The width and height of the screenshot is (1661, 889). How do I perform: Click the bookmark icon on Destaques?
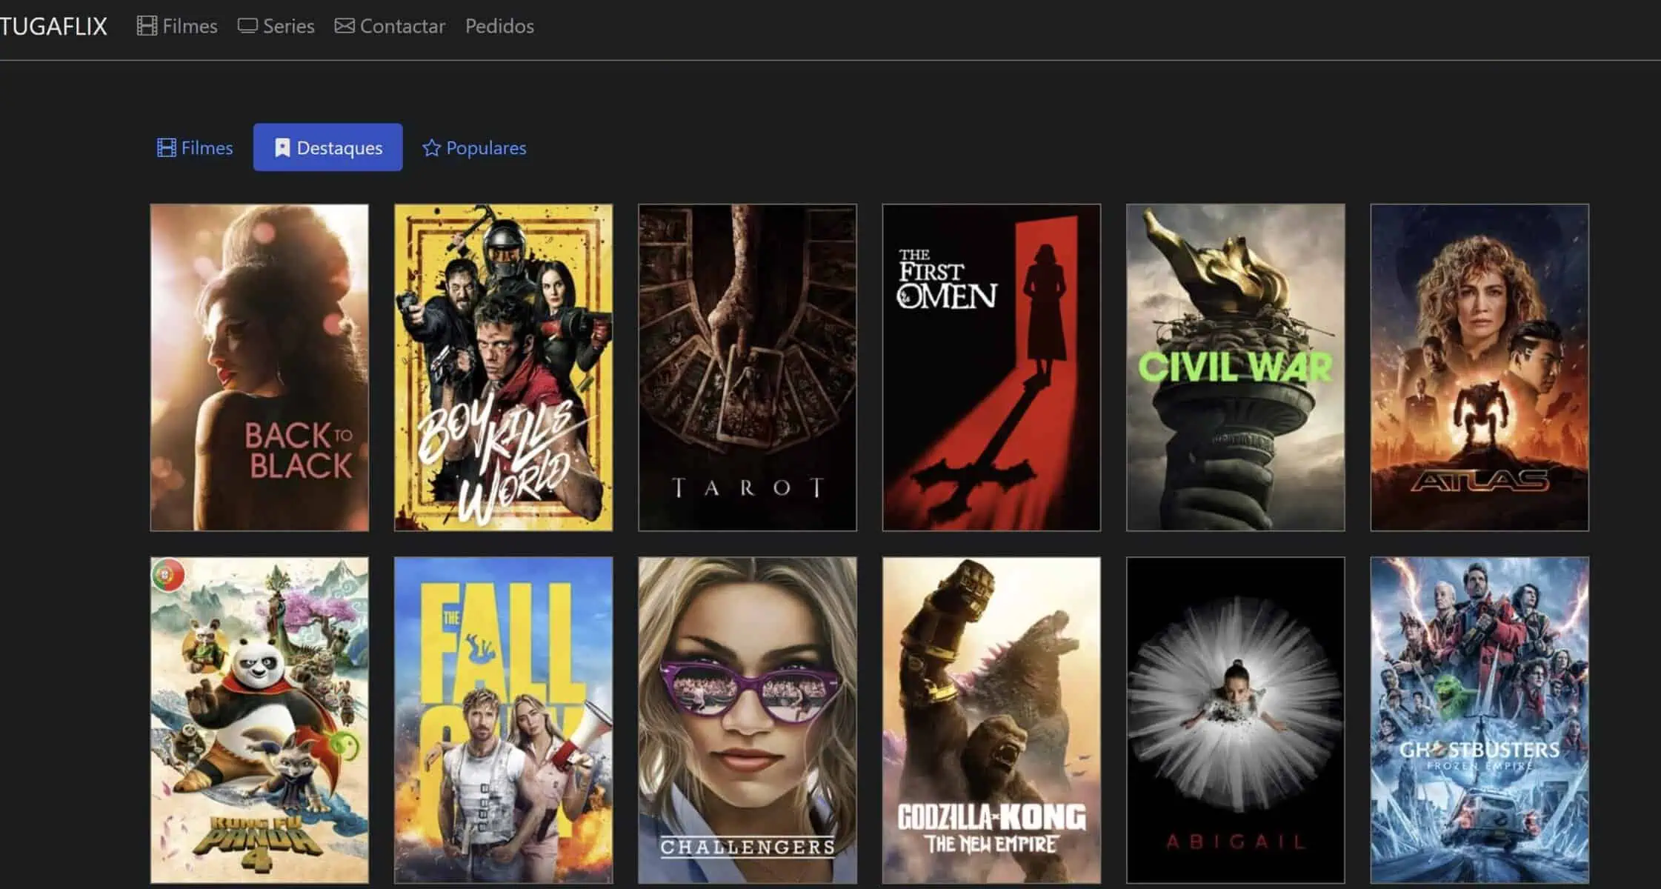click(x=282, y=147)
